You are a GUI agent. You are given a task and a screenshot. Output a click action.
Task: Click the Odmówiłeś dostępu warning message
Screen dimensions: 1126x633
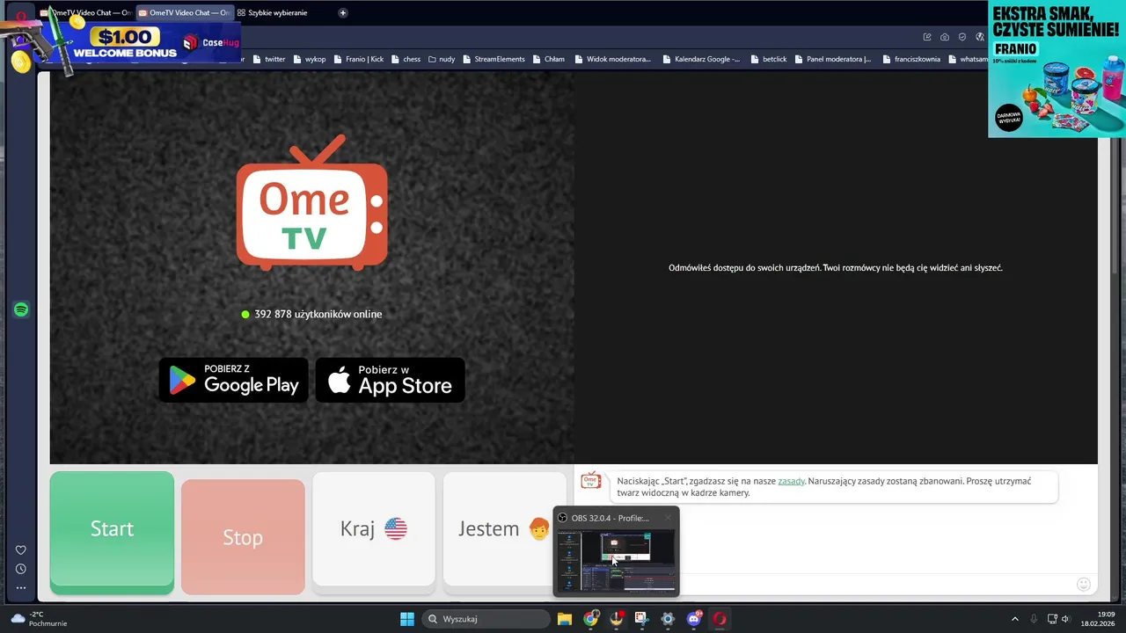[x=836, y=267]
